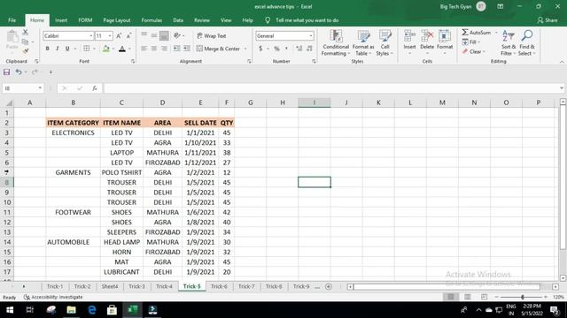Click Merge & Center
Viewport: 567px width, 318px height.
pos(219,49)
